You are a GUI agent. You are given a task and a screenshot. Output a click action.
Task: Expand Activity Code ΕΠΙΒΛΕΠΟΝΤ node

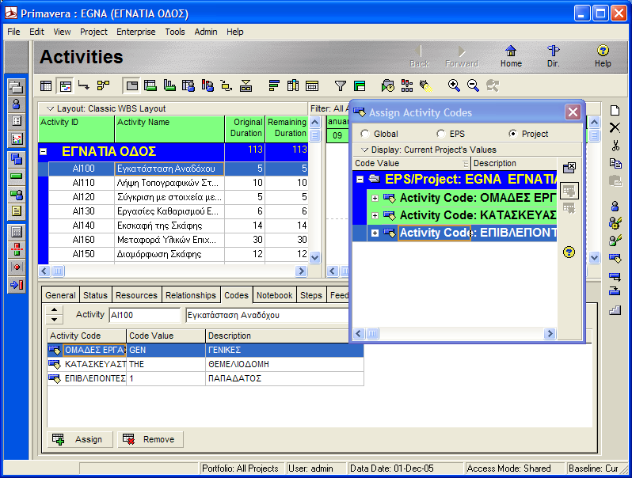click(x=375, y=233)
